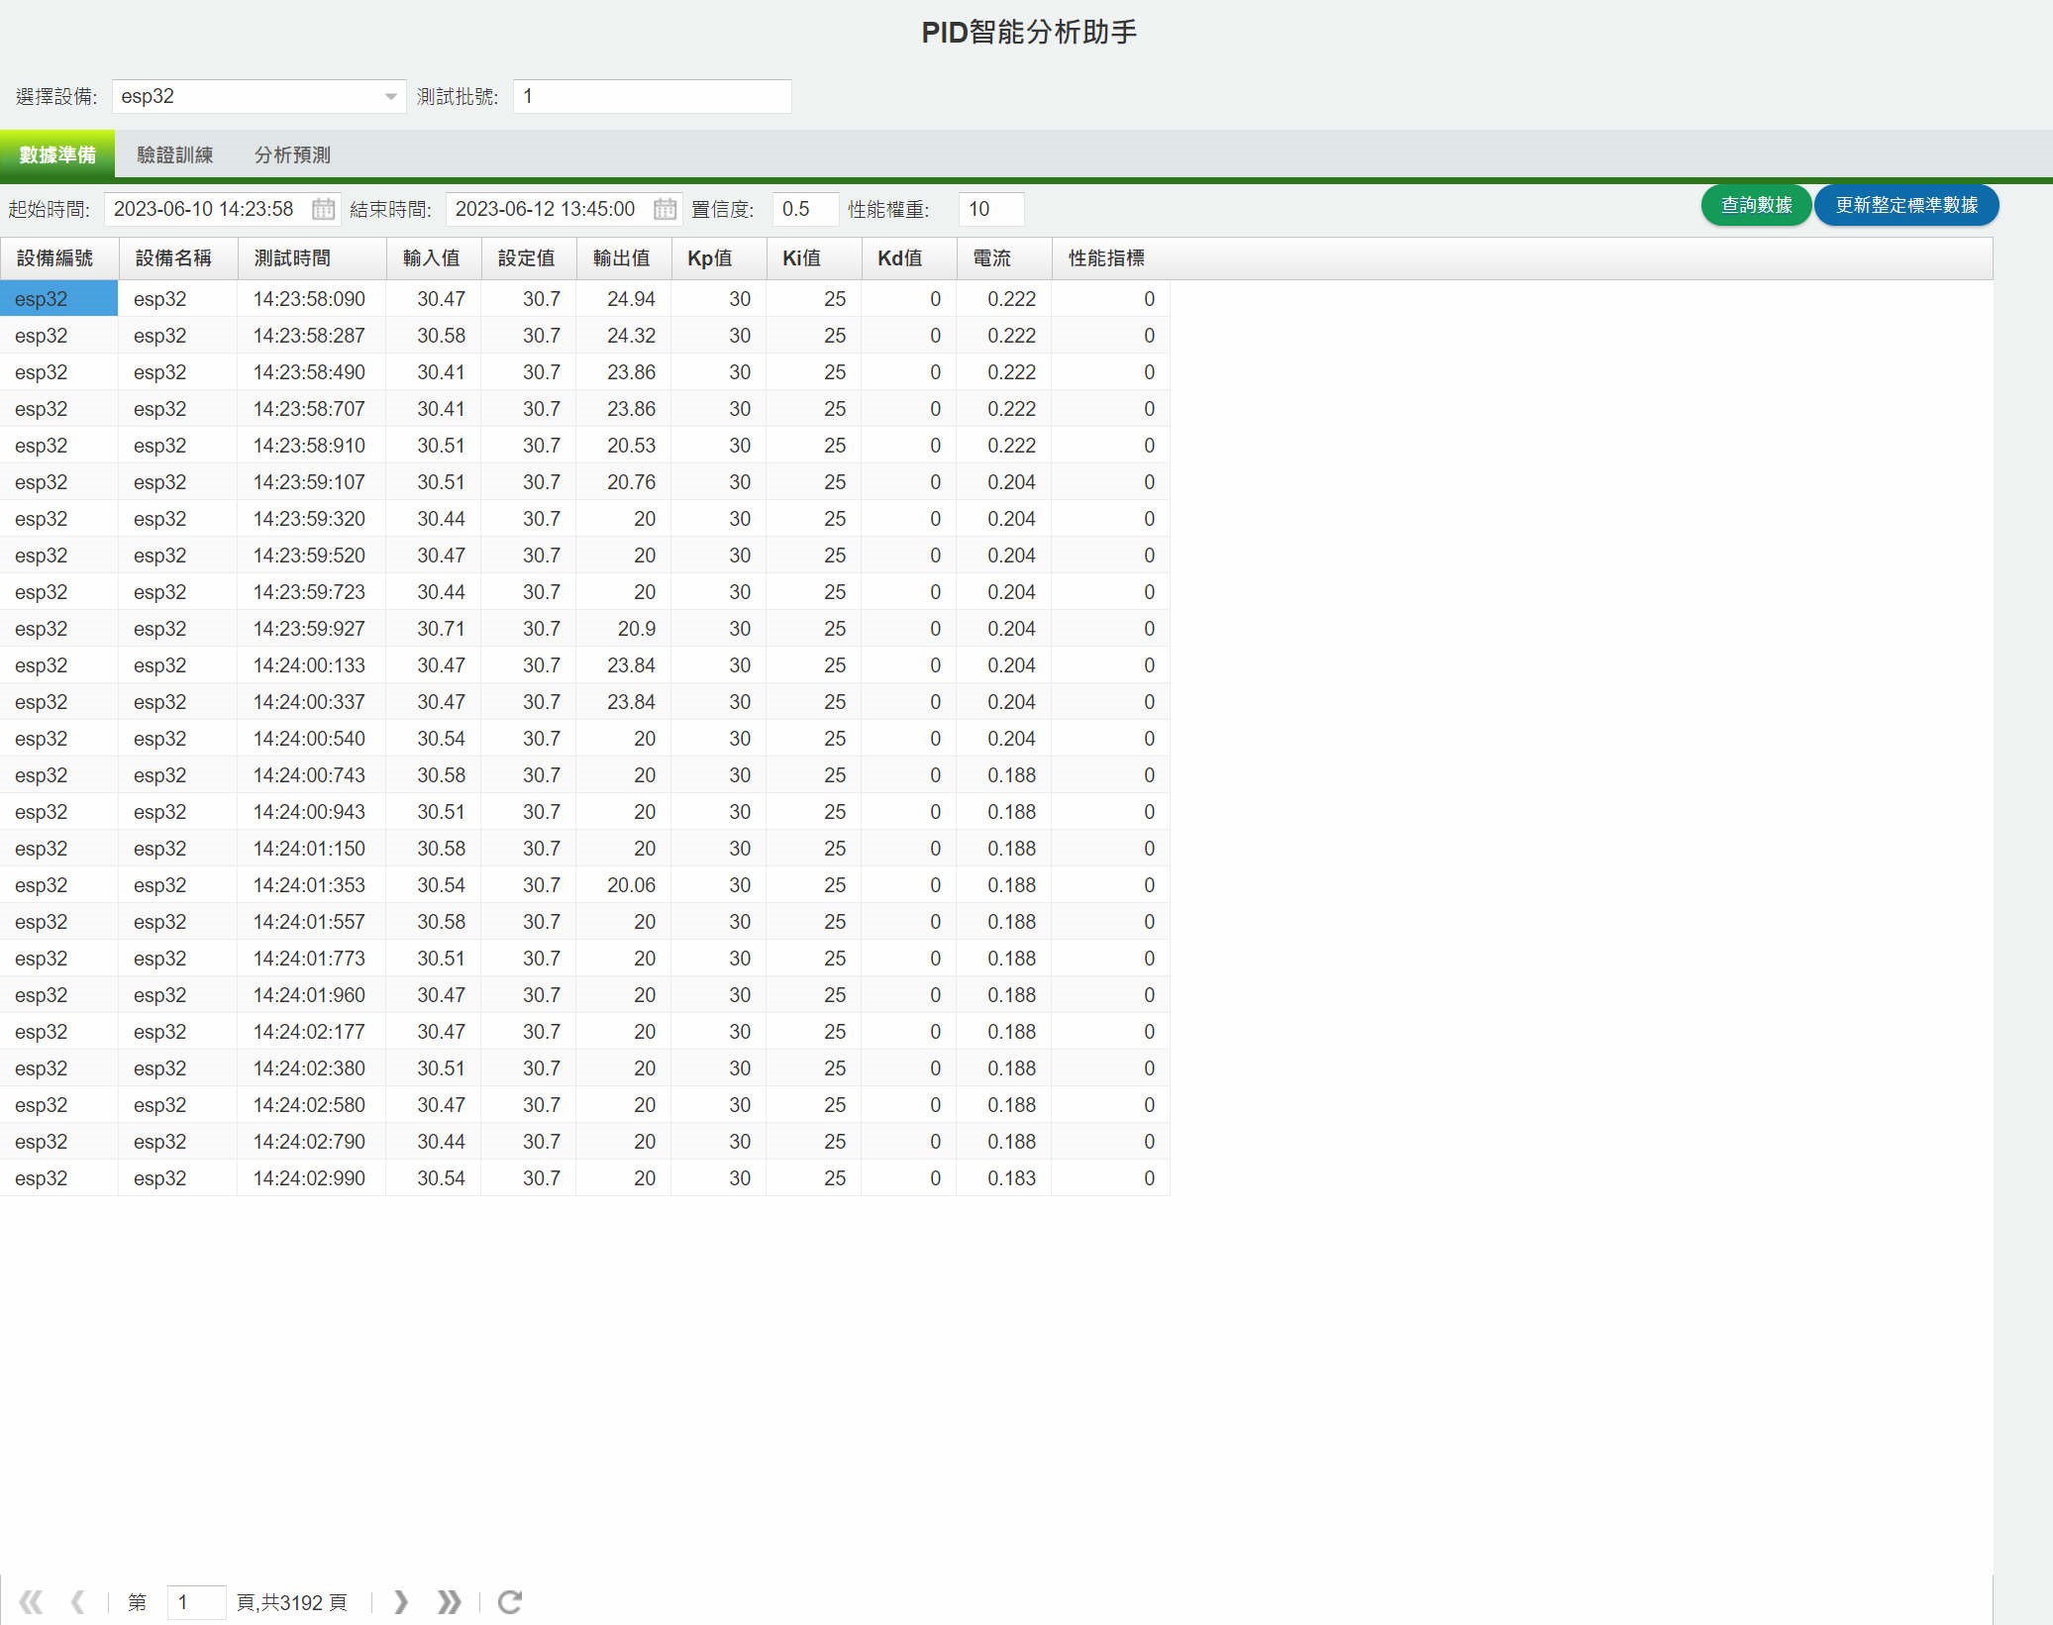Image resolution: width=2053 pixels, height=1625 pixels.
Task: Open end time calendar picker
Action: (665, 209)
